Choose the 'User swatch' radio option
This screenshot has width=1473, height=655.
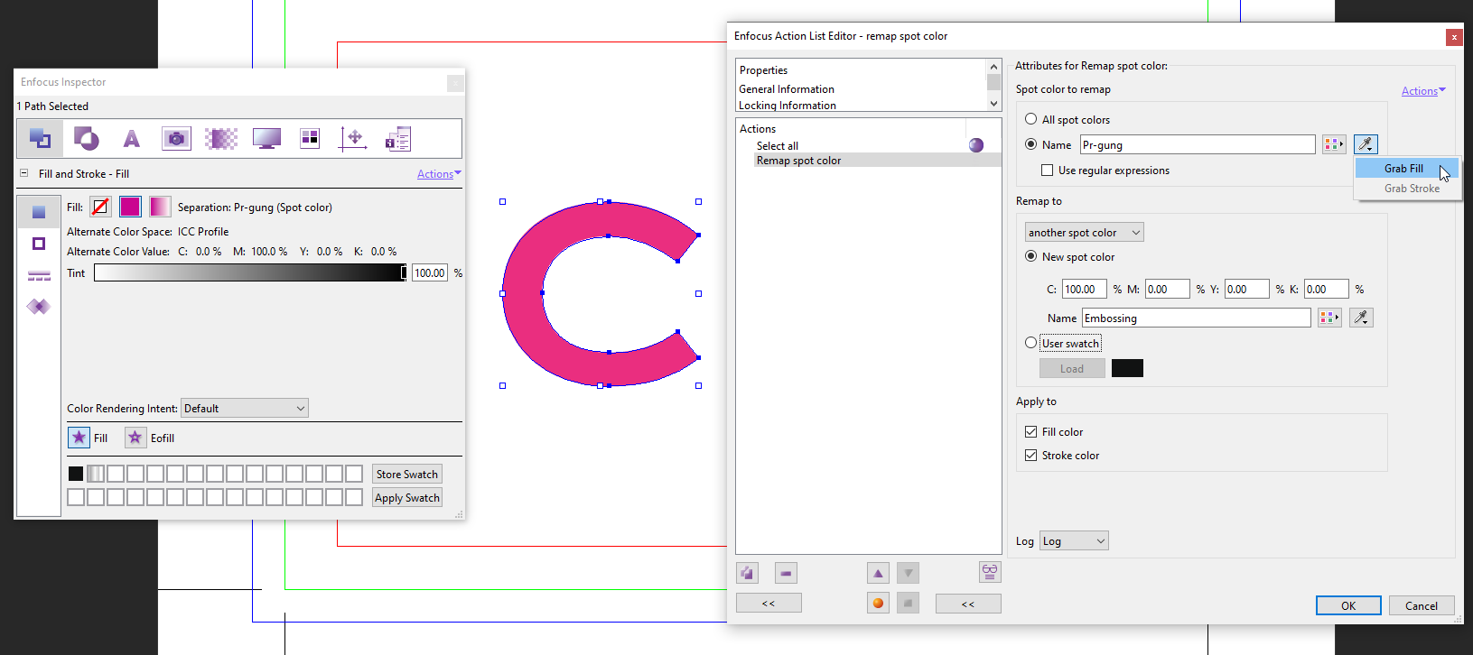[1031, 343]
